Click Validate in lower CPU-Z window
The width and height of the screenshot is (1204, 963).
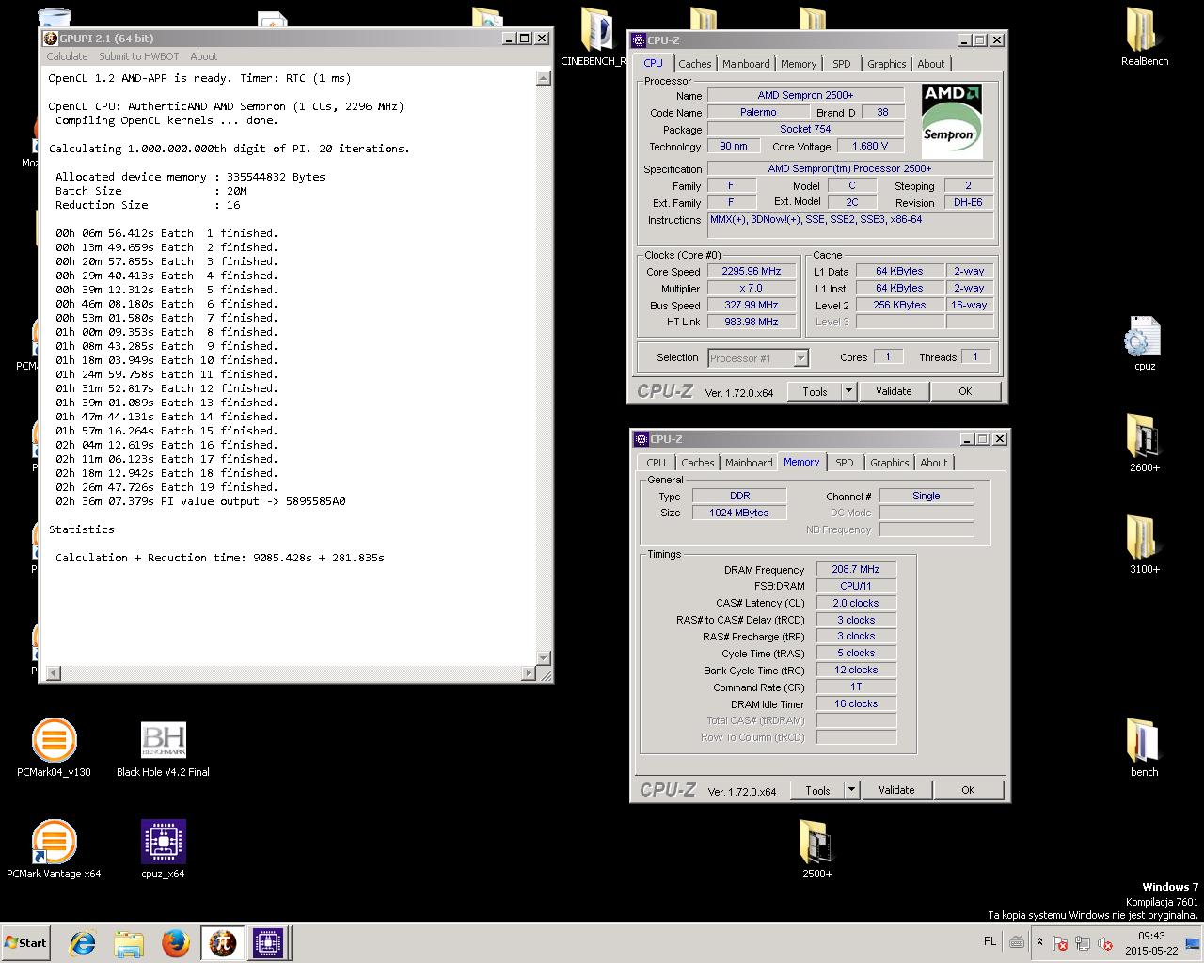coord(896,790)
